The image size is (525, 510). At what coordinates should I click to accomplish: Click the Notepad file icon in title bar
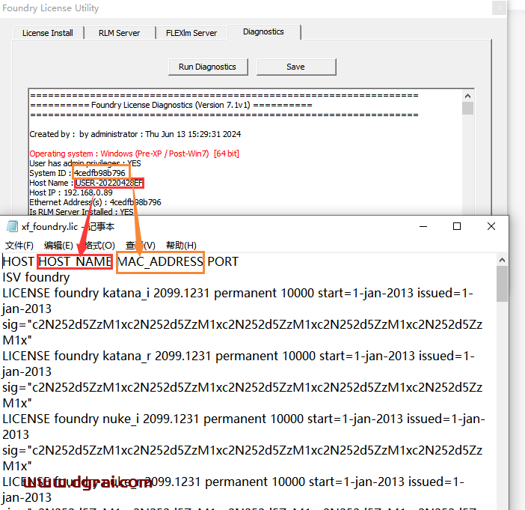point(12,227)
